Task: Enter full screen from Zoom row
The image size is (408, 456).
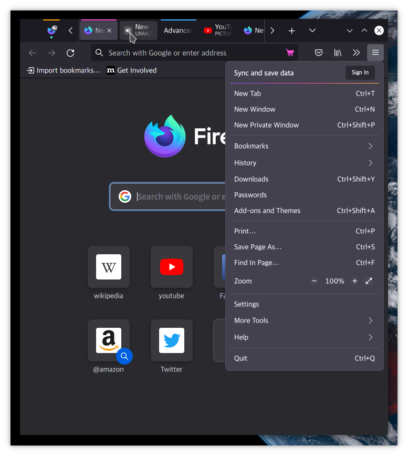Action: (369, 281)
